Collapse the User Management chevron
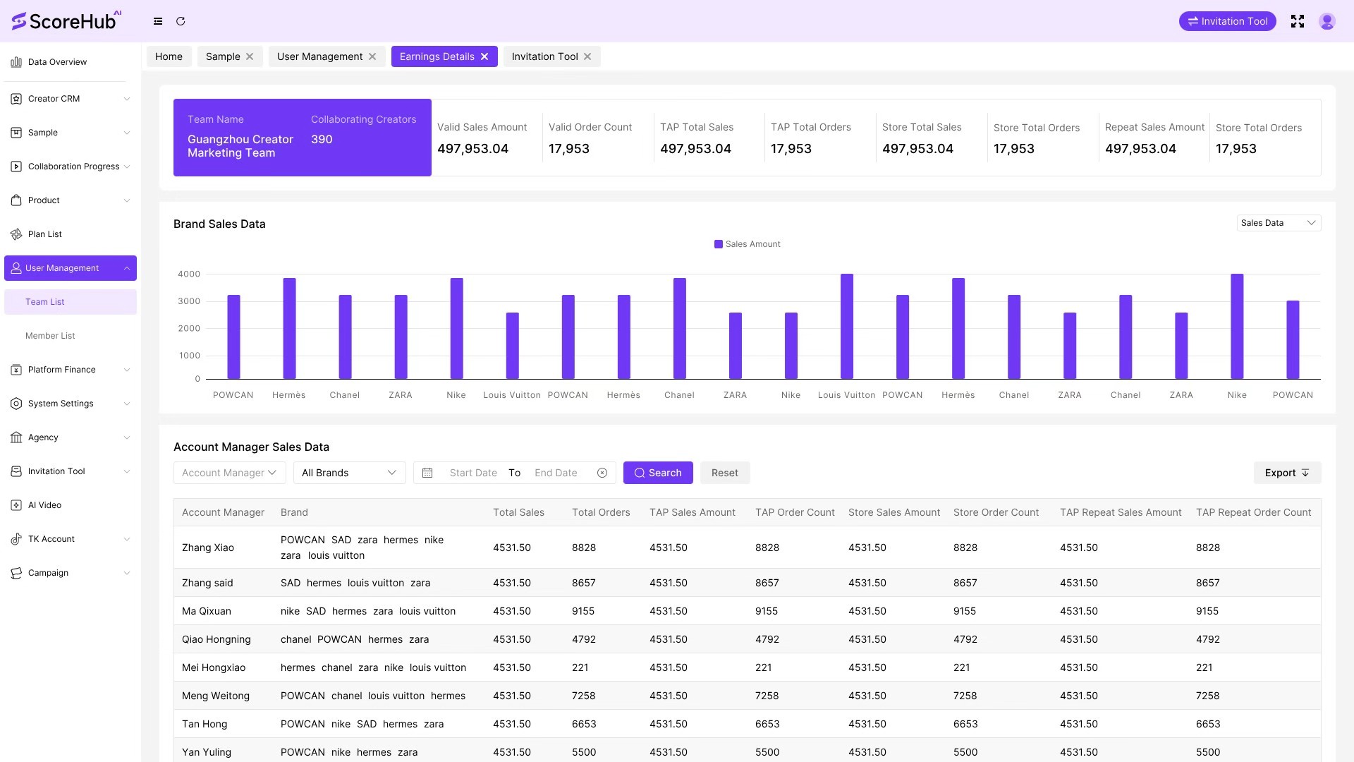 tap(127, 268)
